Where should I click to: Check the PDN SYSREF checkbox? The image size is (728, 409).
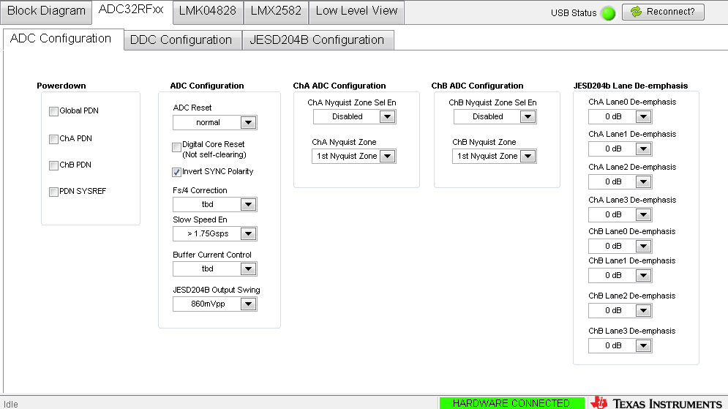tap(53, 192)
